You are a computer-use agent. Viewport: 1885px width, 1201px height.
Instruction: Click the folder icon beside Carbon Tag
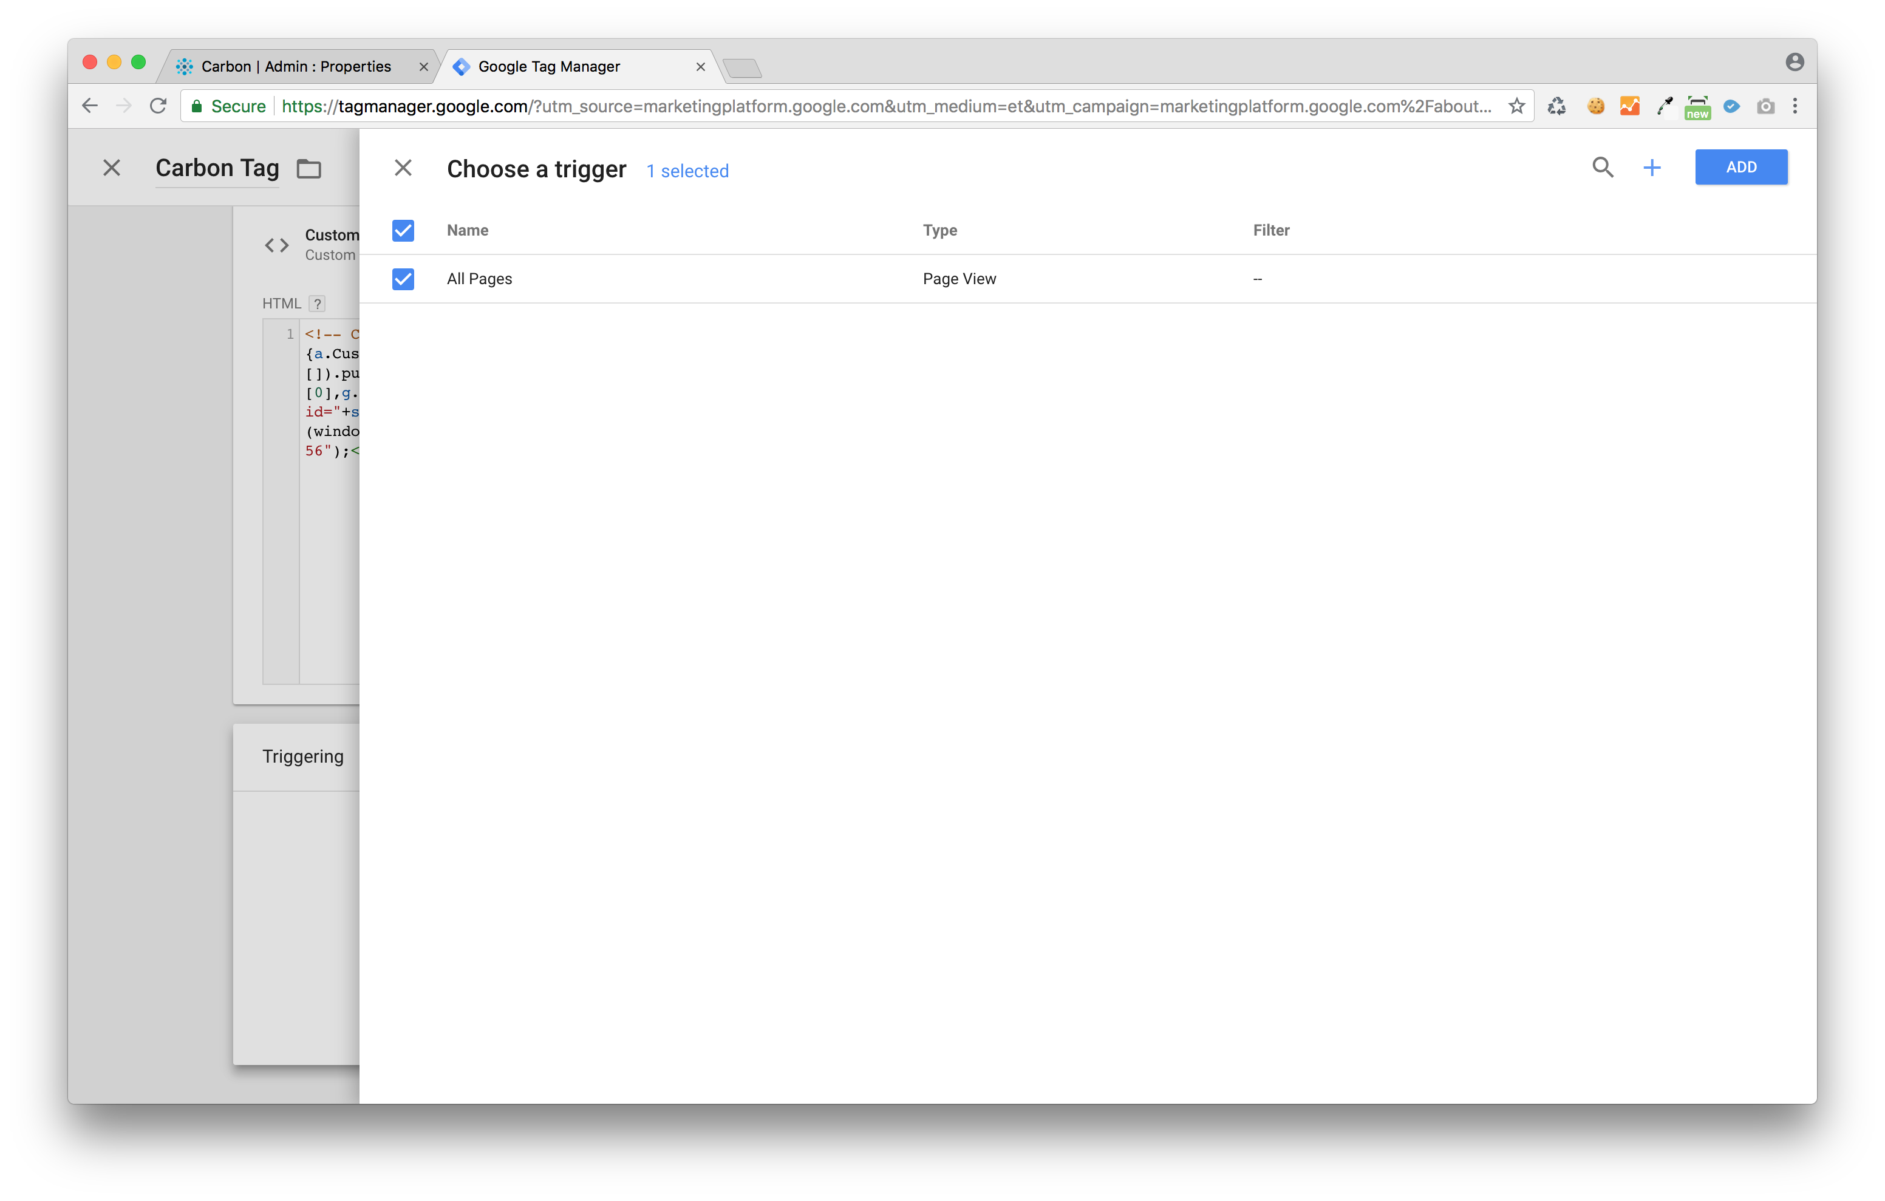(x=308, y=168)
